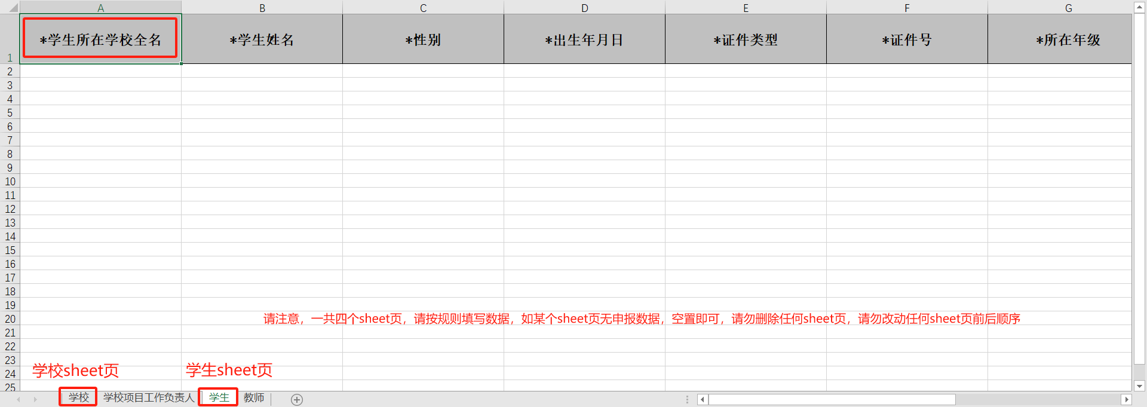Click the *学生姓名 header cell
The image size is (1147, 407).
[x=262, y=39]
